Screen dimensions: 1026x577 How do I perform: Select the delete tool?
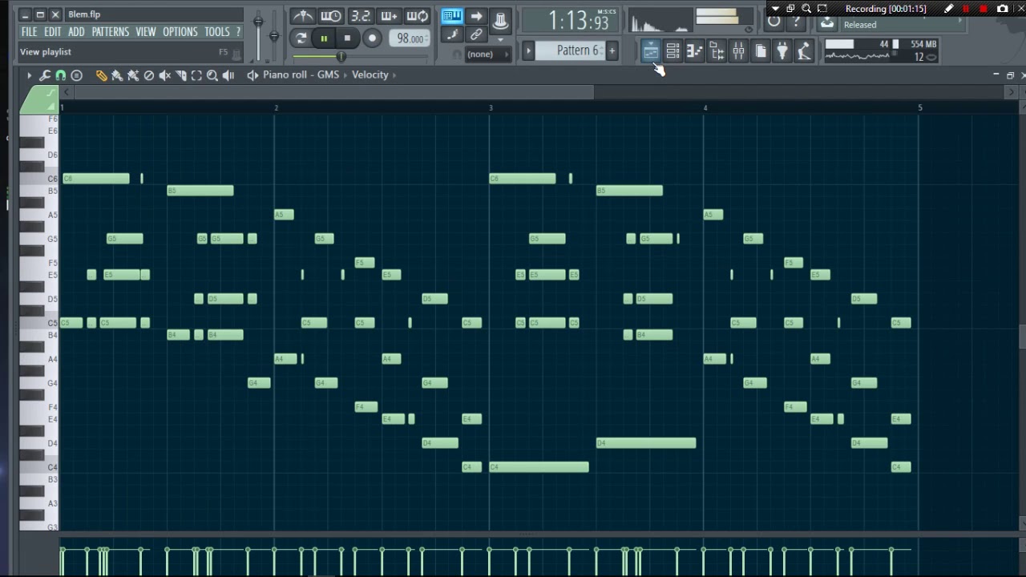[149, 75]
